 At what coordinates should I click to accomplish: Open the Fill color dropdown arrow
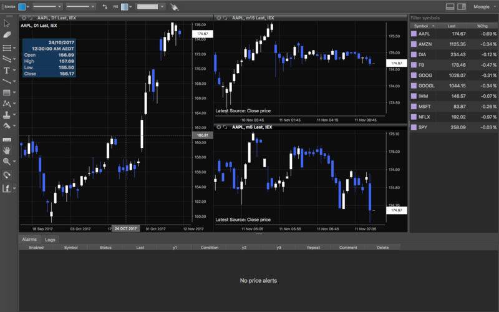[x=130, y=7]
